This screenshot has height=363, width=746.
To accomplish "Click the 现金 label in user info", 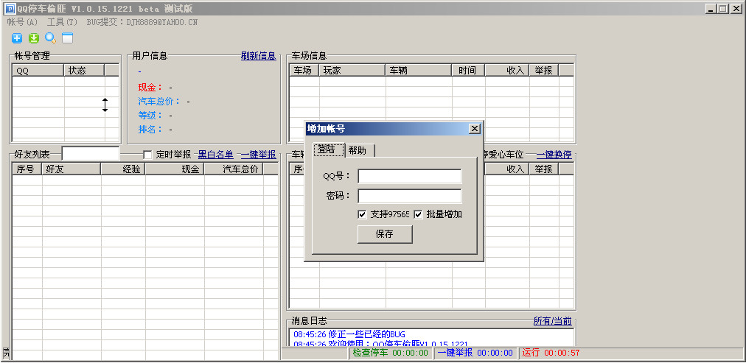I will tap(150, 88).
